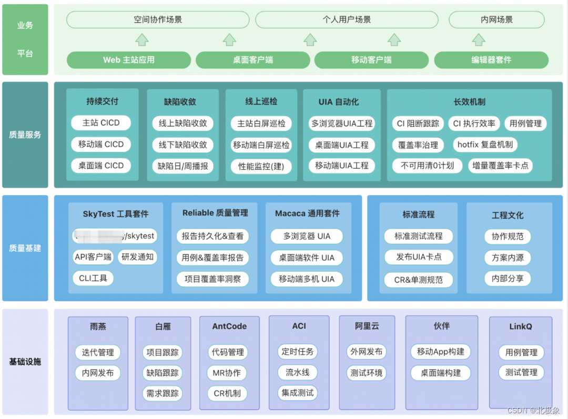Open 性能监控(建) under 线上巡检
The width and height of the screenshot is (568, 419).
(261, 165)
